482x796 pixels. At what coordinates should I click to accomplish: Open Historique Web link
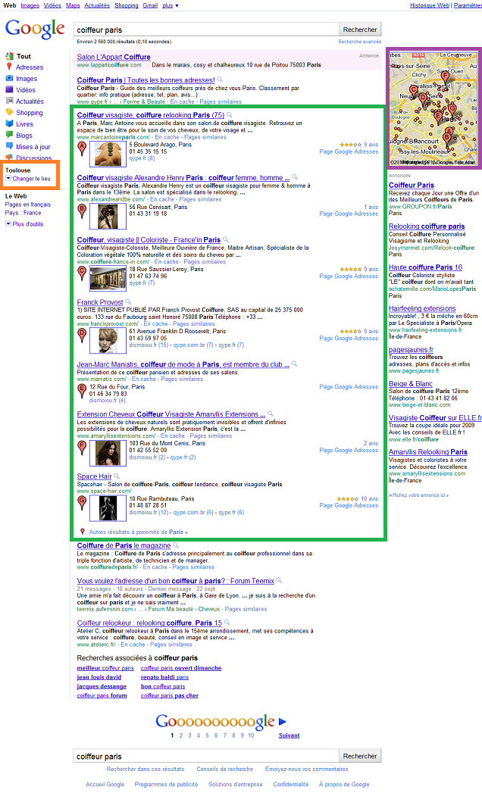pos(430,5)
